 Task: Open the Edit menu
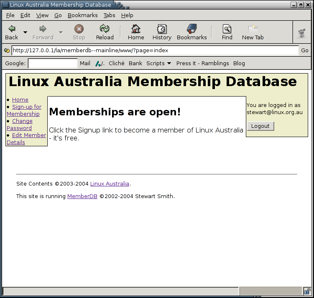click(x=25, y=15)
